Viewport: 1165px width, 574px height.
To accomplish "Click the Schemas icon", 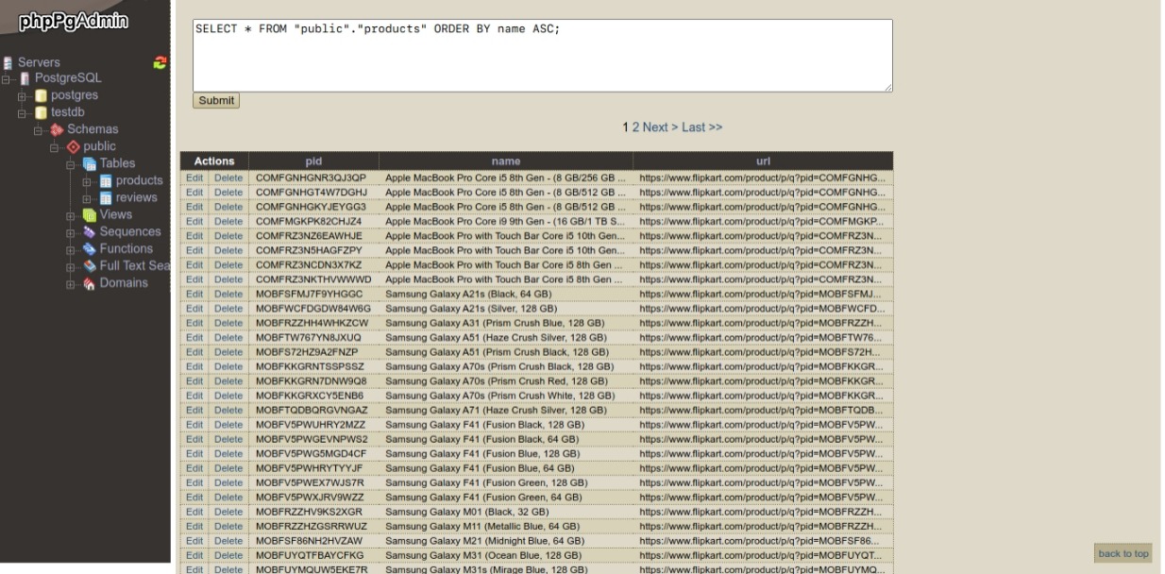I will pyautogui.click(x=57, y=129).
